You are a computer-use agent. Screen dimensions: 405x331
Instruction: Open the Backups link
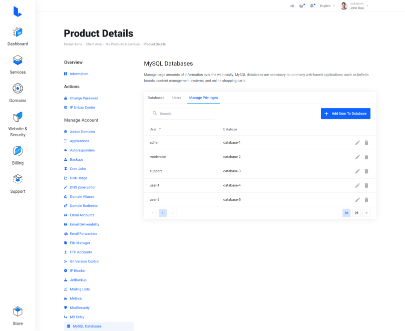(77, 160)
